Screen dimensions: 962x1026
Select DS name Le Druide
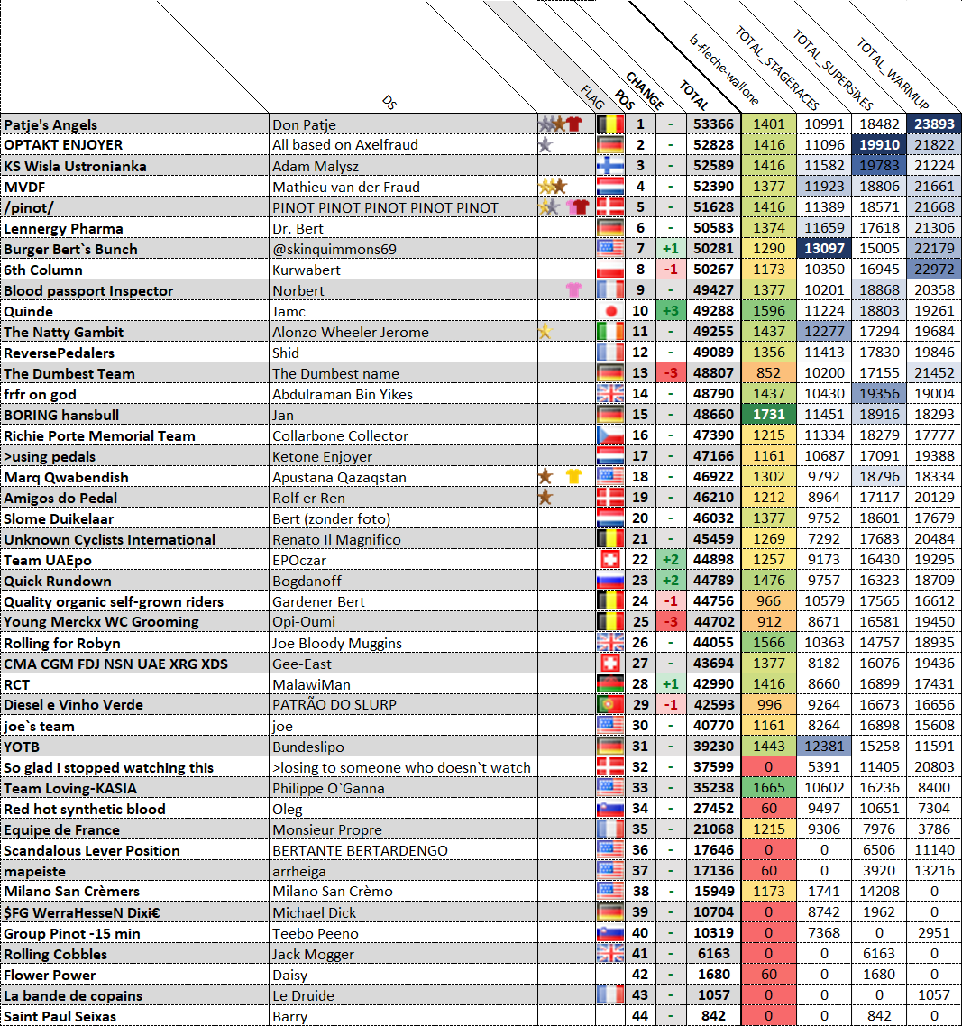coord(303,995)
